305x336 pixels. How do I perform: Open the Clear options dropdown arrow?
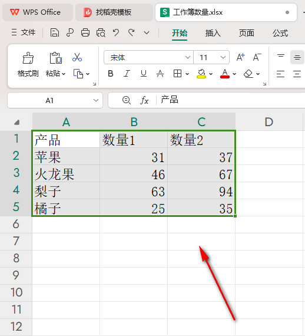click(258, 74)
